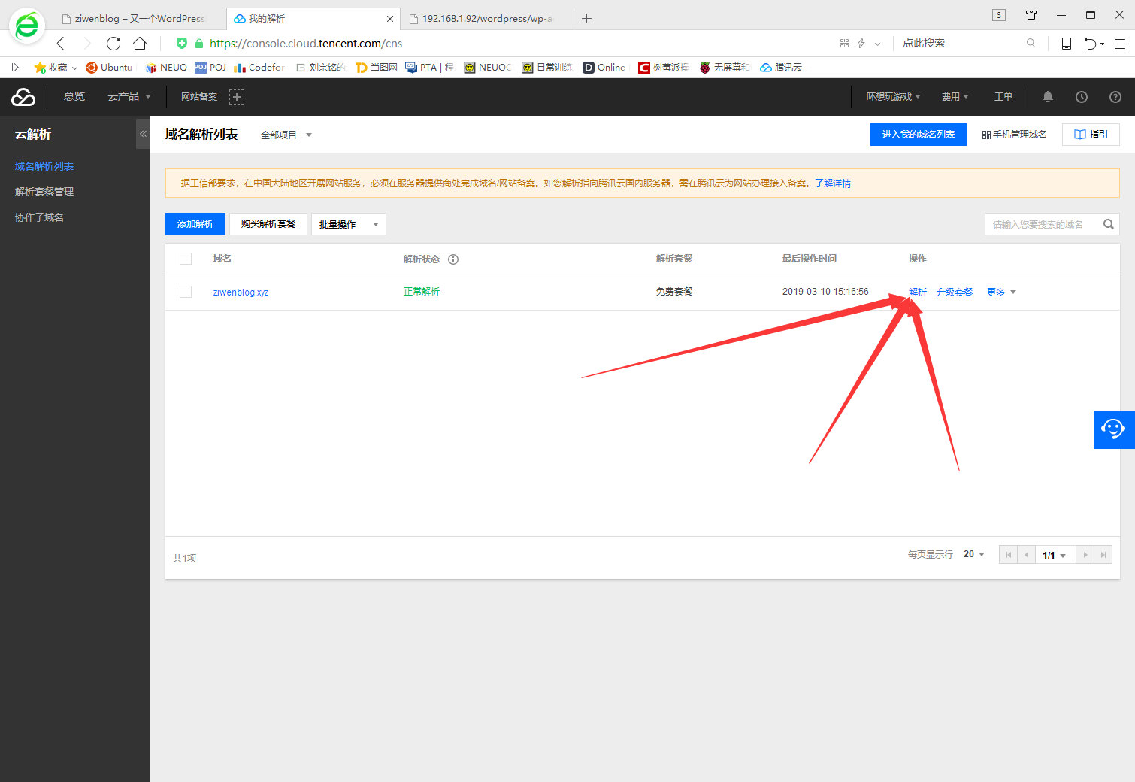Click the 升级套餐 link
Screen dimensions: 1135x782
click(x=955, y=292)
